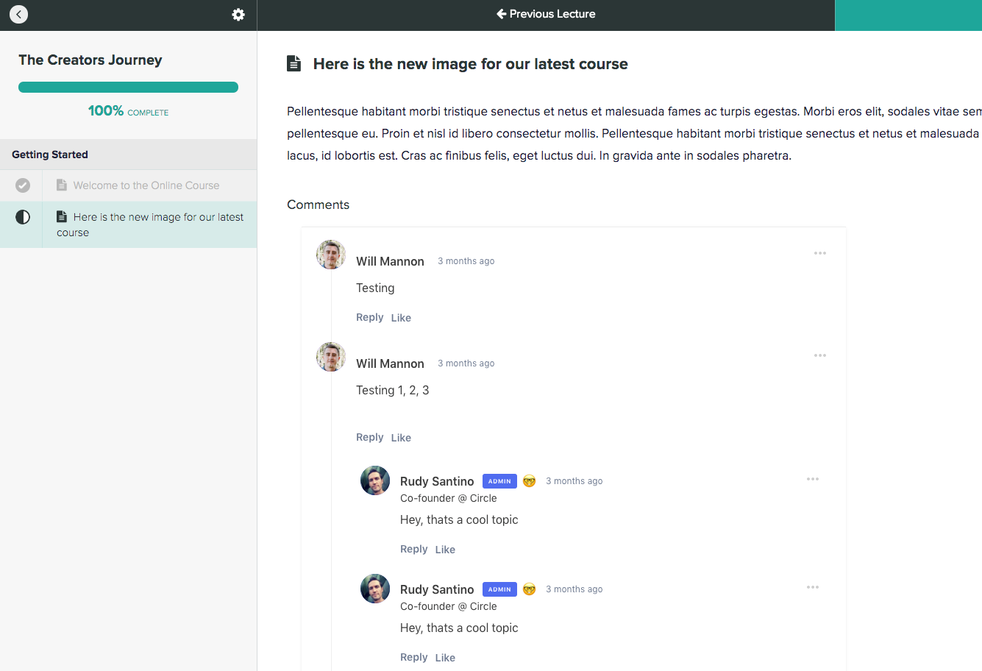Viewport: 982px width, 671px height.
Task: Click Will Mannon's avatar on Testing comment
Action: (x=331, y=255)
